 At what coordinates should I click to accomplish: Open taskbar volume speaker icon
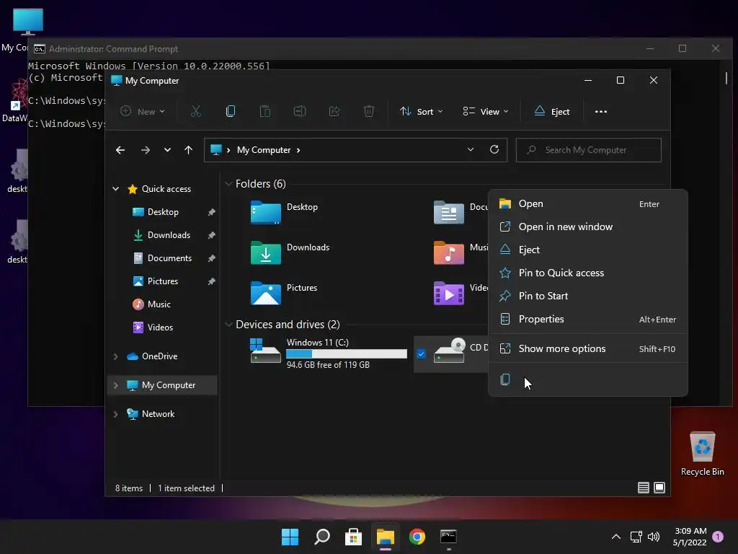point(653,537)
